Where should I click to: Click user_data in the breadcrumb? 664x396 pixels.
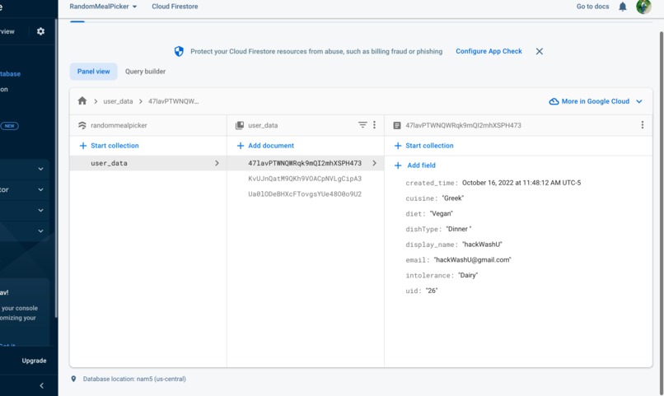click(118, 101)
